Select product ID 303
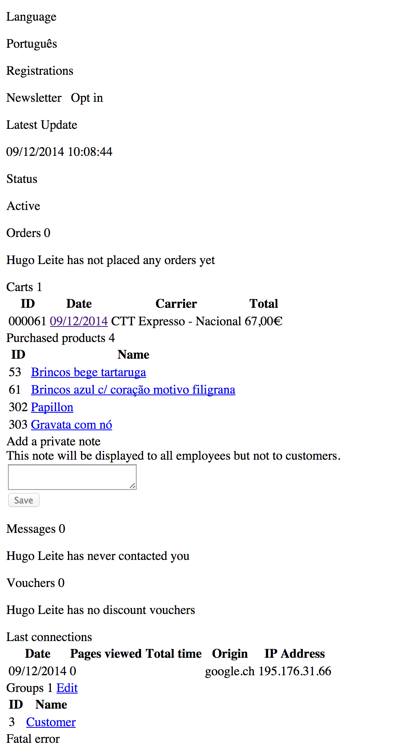 click(x=18, y=424)
